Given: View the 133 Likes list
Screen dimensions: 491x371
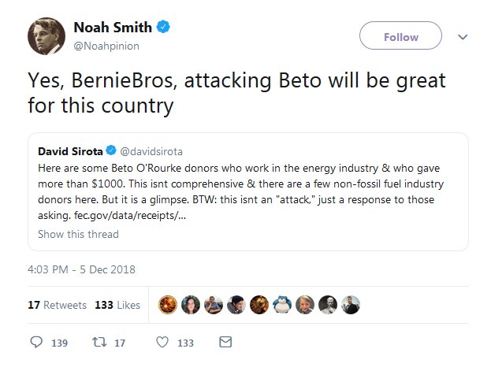Looking at the screenshot, I should click(117, 305).
